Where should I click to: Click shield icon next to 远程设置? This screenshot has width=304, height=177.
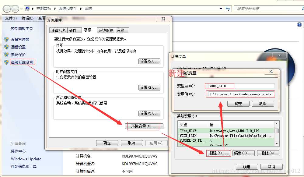click(x=6, y=47)
